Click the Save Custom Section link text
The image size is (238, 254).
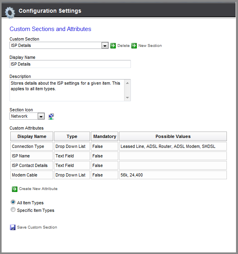pyautogui.click(x=37, y=227)
